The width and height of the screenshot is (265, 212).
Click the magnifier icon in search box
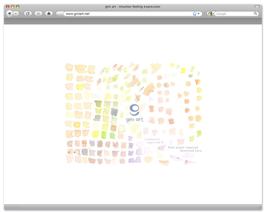[x=255, y=13]
